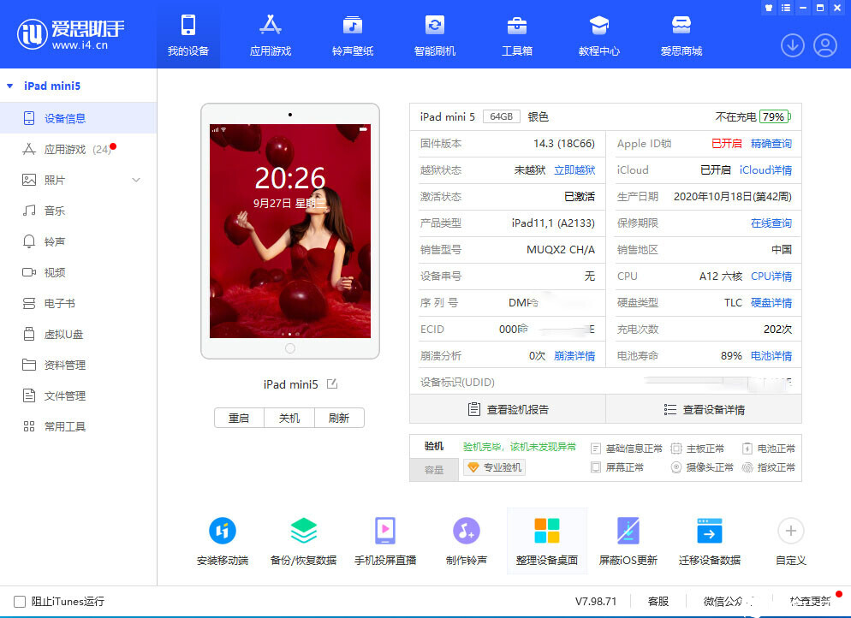Image resolution: width=851 pixels, height=618 pixels.
Task: Click the skin (shirt) icon in title bar
Action: pos(769,8)
